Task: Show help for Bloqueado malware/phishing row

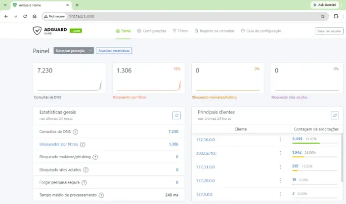Action: tap(95, 157)
